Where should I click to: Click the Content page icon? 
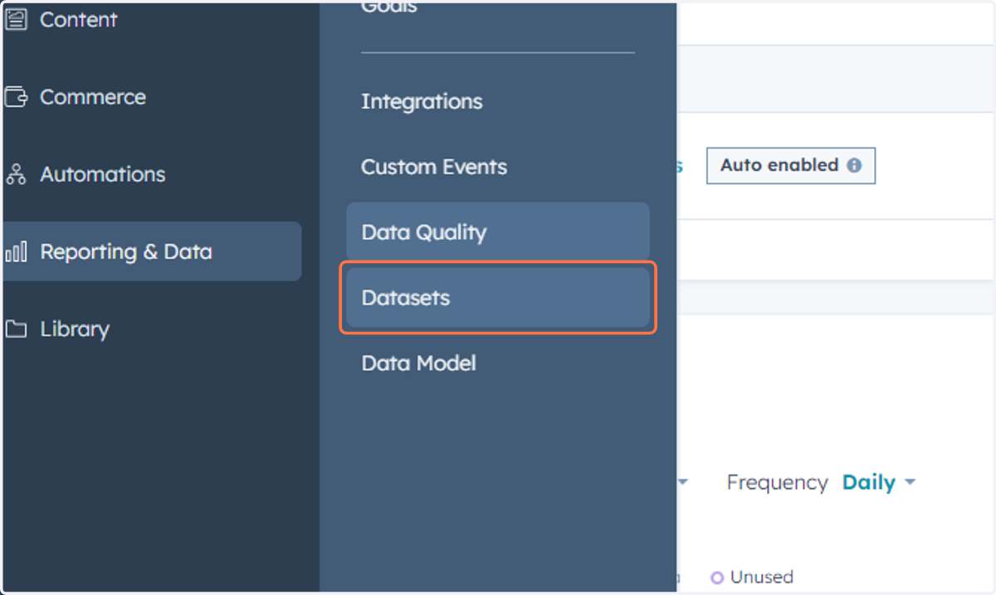[16, 19]
